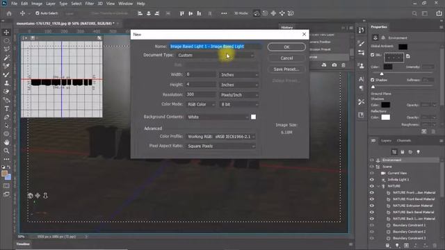Open the Share icon at top right
The image size is (445, 250).
(439, 13)
